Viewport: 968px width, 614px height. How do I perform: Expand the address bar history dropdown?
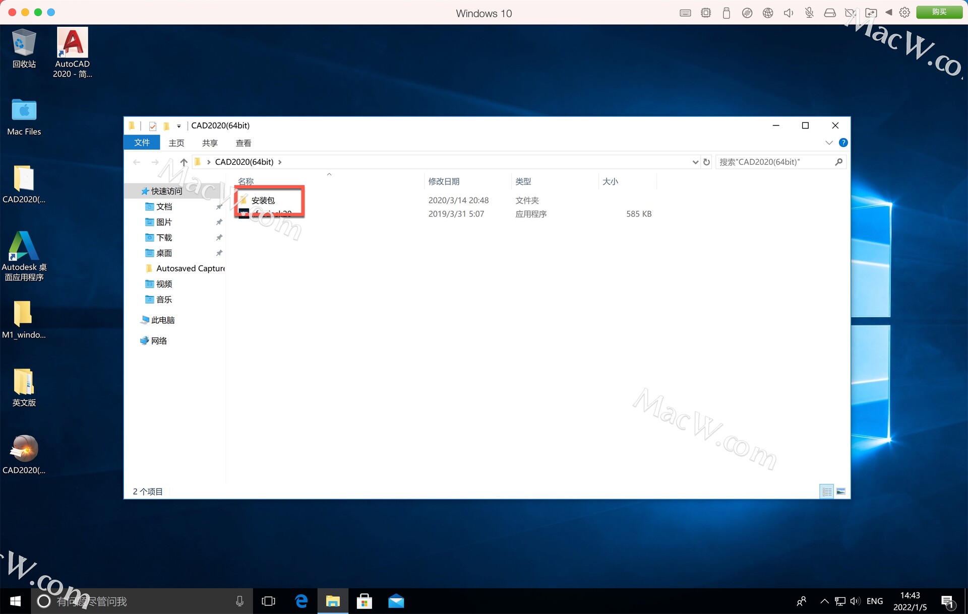coord(695,162)
